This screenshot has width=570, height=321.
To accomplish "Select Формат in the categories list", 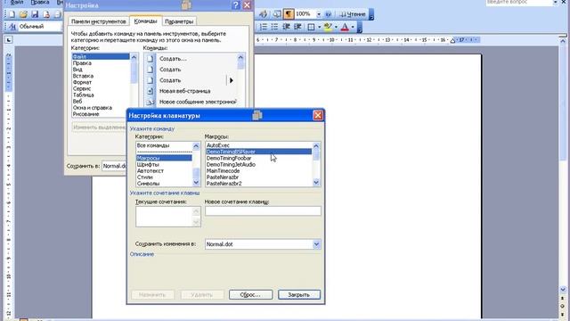I will coord(101,82).
